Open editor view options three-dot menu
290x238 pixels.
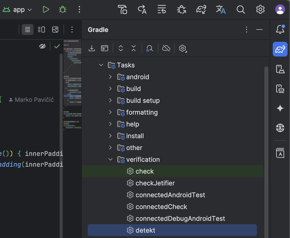[x=72, y=30]
